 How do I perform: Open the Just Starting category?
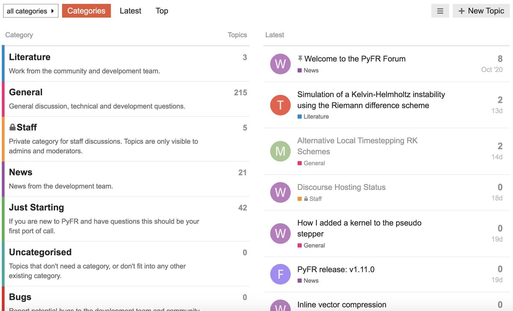(36, 207)
